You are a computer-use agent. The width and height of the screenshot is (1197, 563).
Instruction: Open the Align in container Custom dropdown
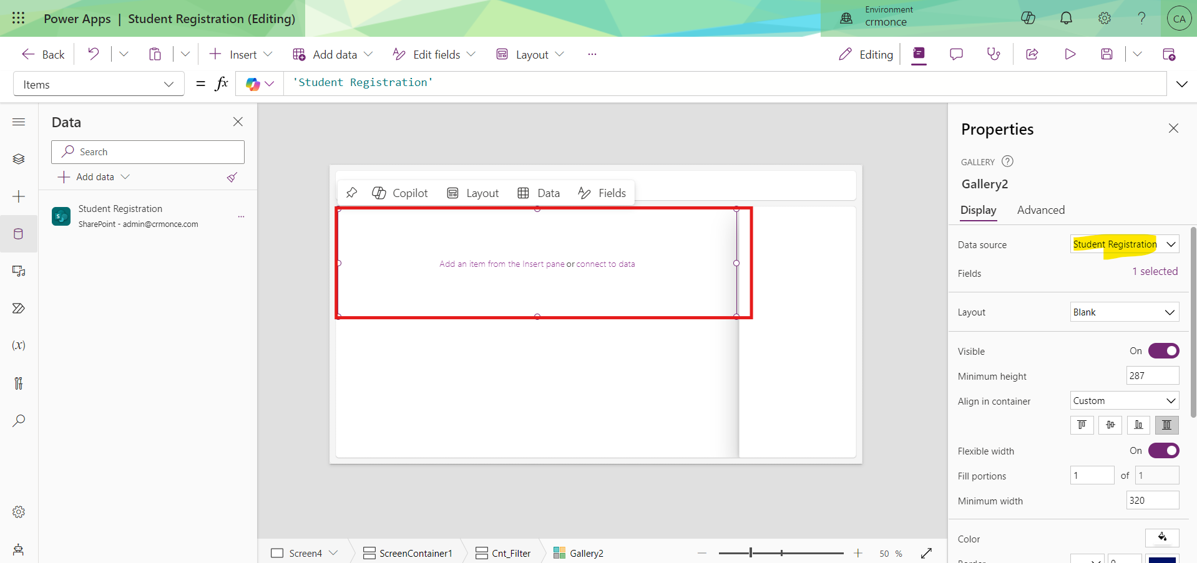[x=1125, y=401]
